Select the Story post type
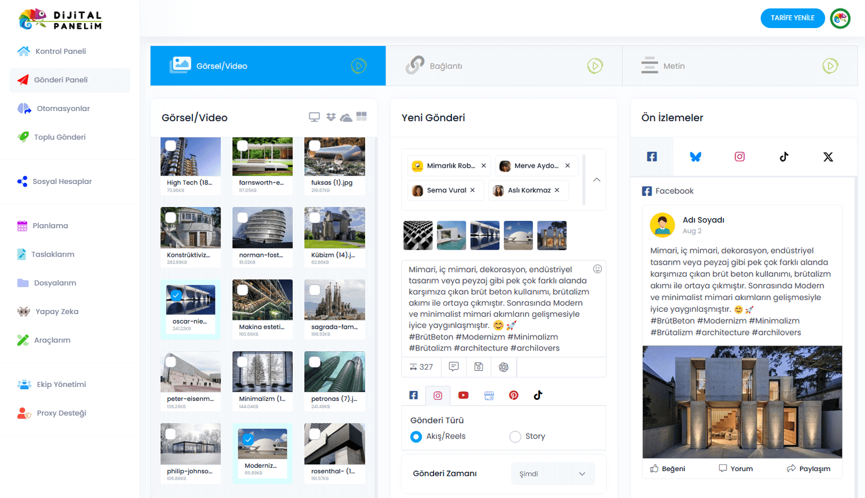865x498 pixels. [x=515, y=437]
